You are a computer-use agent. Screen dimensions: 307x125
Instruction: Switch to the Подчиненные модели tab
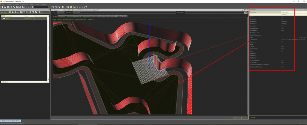(74, 16)
